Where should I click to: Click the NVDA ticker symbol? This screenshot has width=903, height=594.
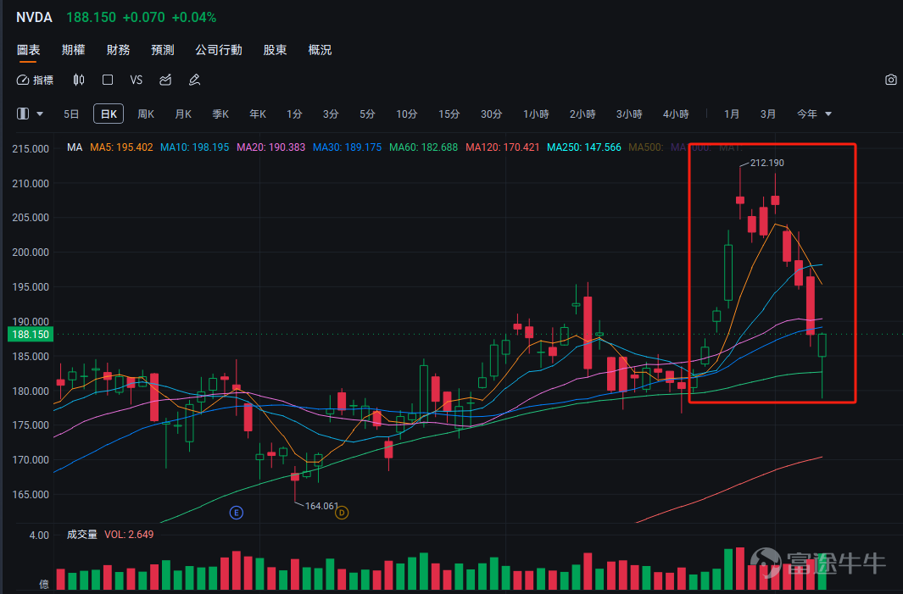click(34, 17)
